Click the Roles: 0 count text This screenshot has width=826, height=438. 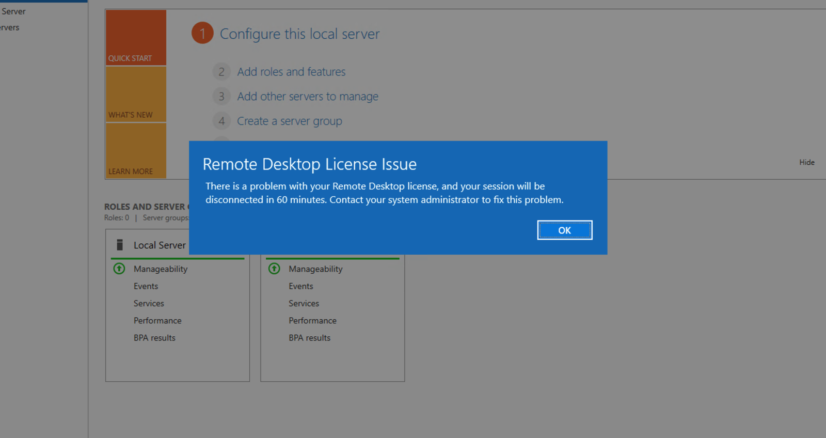coord(117,218)
